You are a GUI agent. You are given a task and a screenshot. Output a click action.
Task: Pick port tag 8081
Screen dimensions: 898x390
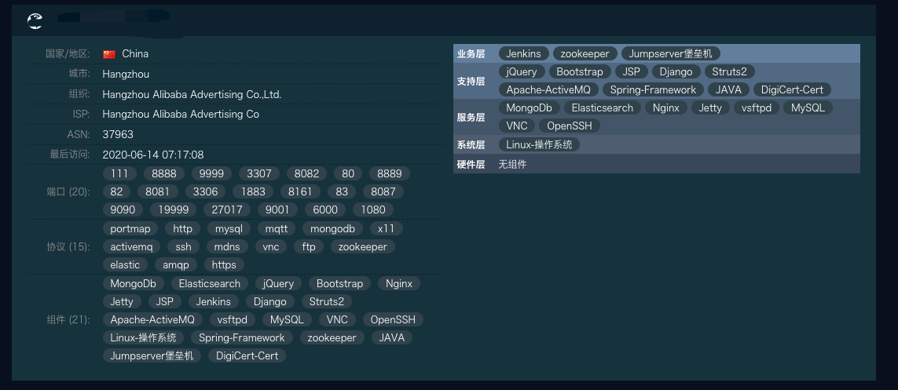157,191
